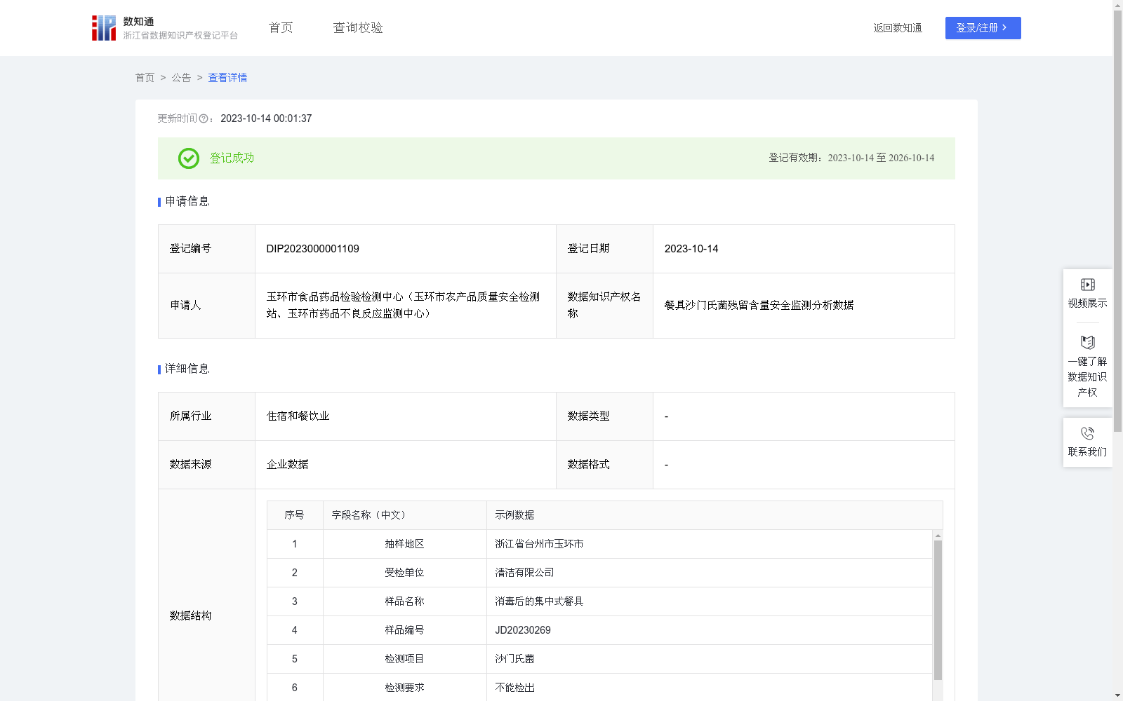Click the 登录/注册 button
The width and height of the screenshot is (1123, 701).
pos(983,28)
